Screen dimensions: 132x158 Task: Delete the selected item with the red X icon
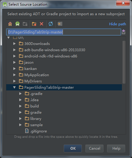[x=42, y=24]
